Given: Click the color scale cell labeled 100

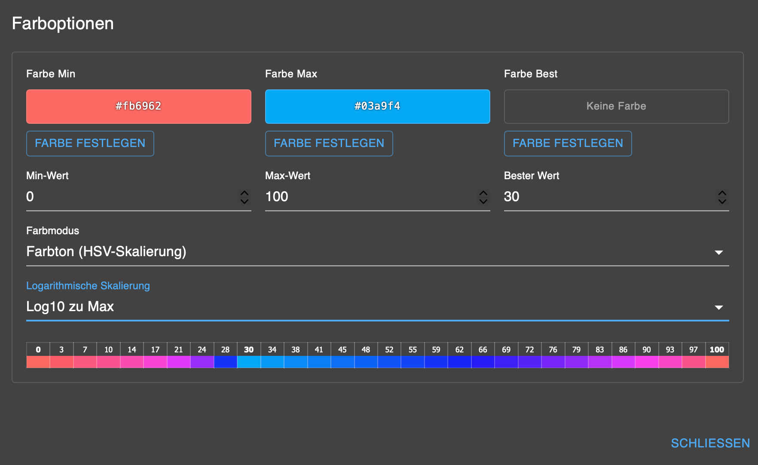Looking at the screenshot, I should tap(717, 355).
